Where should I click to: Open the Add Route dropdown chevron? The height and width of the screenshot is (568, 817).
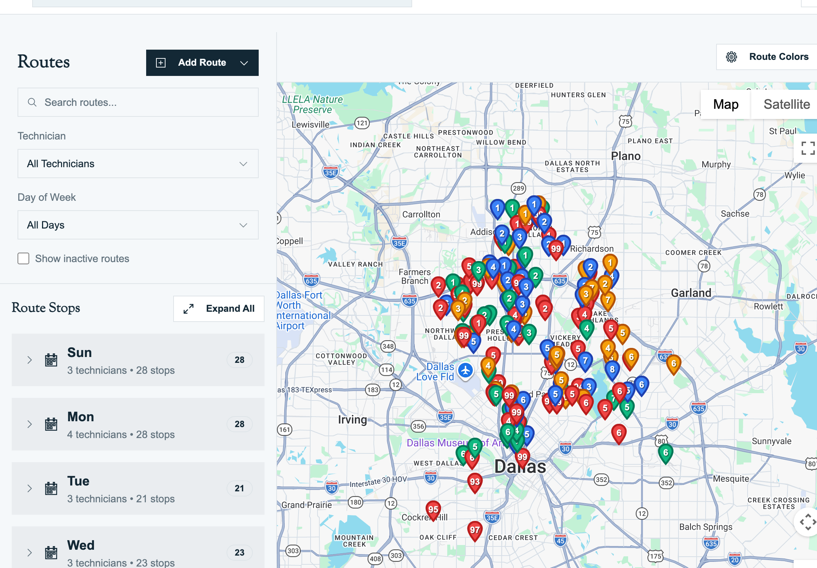[244, 63]
